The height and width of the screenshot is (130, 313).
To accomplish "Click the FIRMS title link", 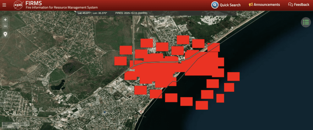I will tap(34, 3).
